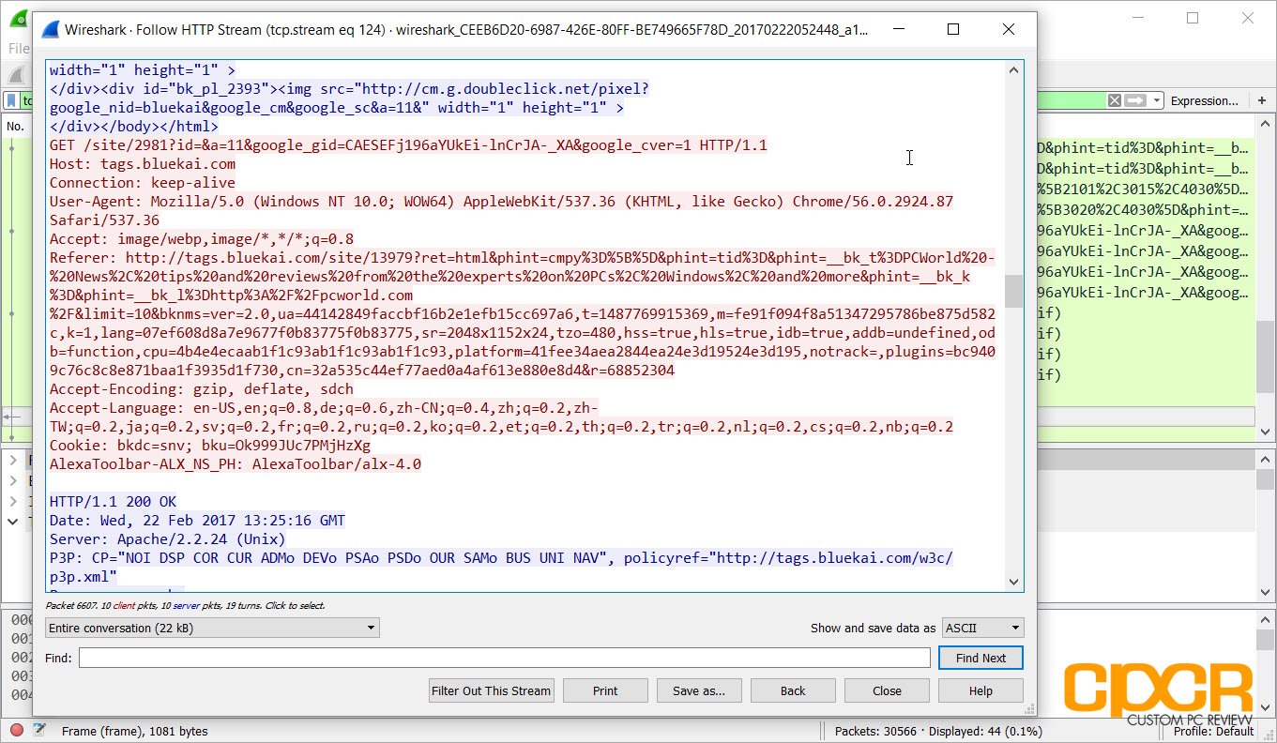Open display filter history dropdown arrow
Image resolution: width=1277 pixels, height=743 pixels.
coord(1157,100)
